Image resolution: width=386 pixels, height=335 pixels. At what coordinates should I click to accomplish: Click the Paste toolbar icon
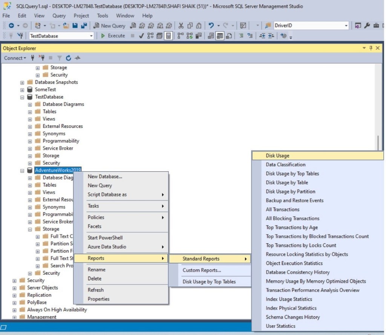(199, 26)
